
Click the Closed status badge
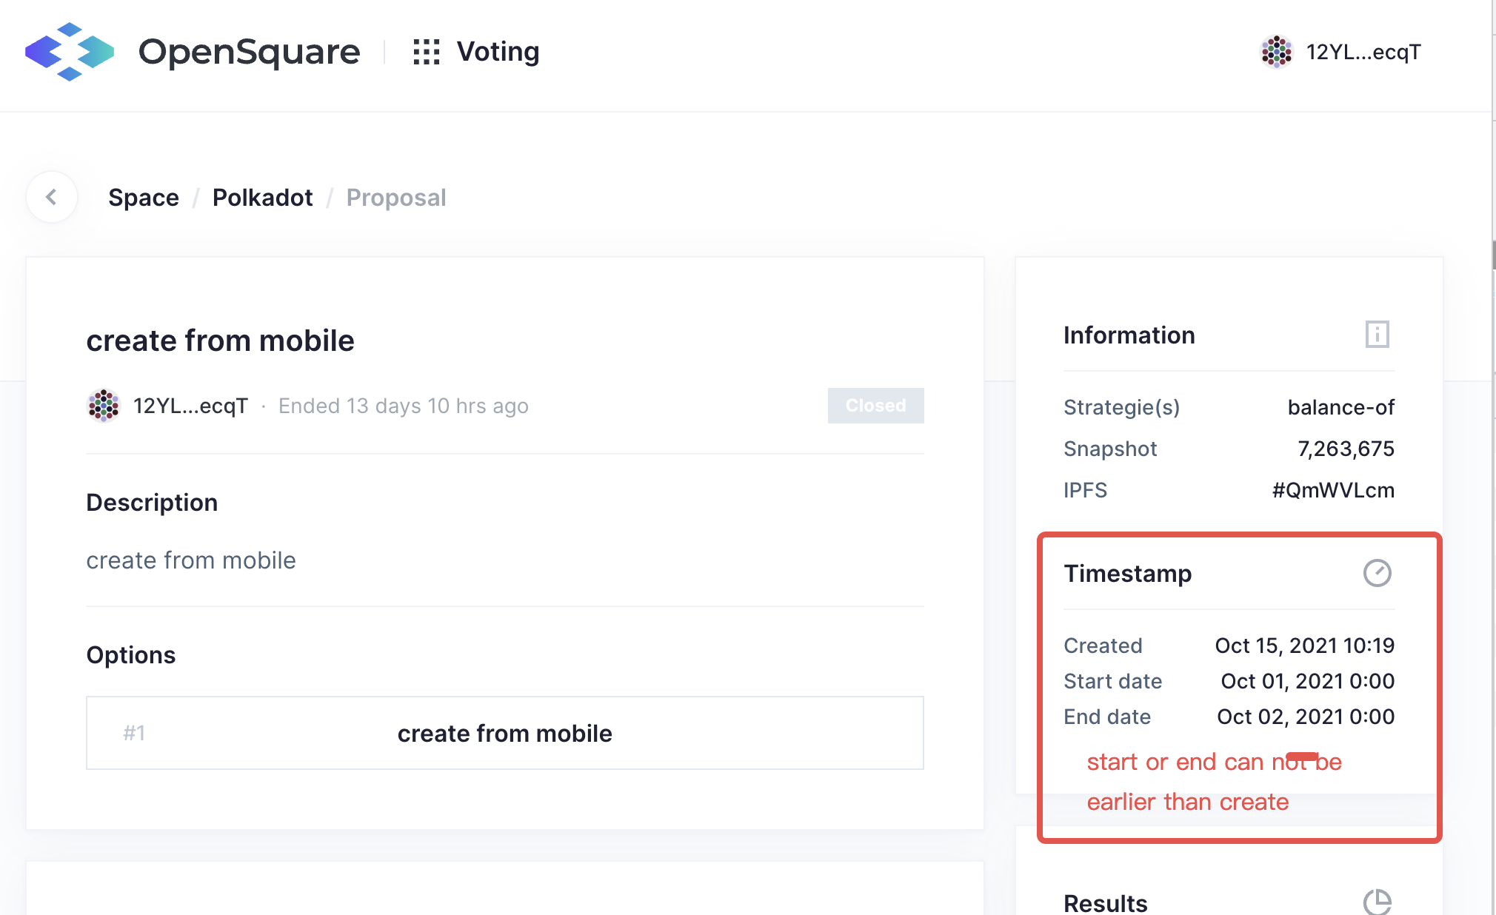click(875, 406)
